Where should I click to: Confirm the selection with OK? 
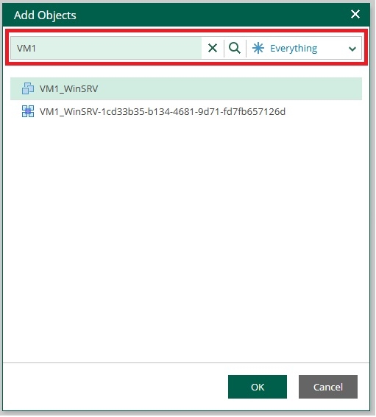tap(258, 387)
